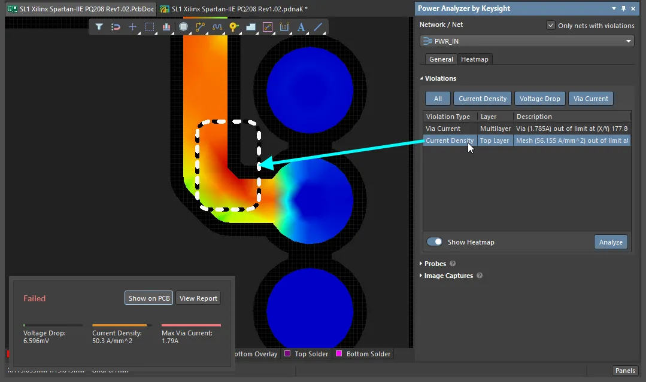Open the bar chart measurement tool
Screen dimensions: 646x382
point(166,26)
